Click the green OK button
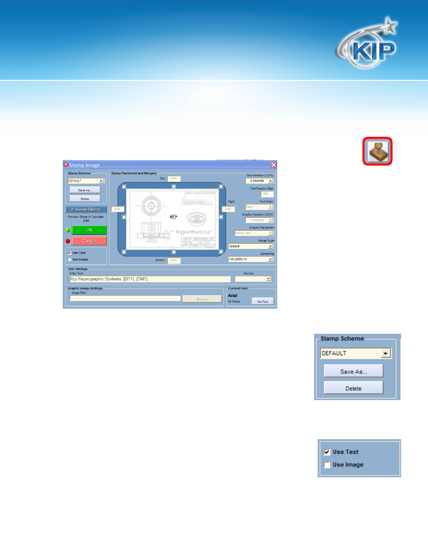 [x=89, y=230]
